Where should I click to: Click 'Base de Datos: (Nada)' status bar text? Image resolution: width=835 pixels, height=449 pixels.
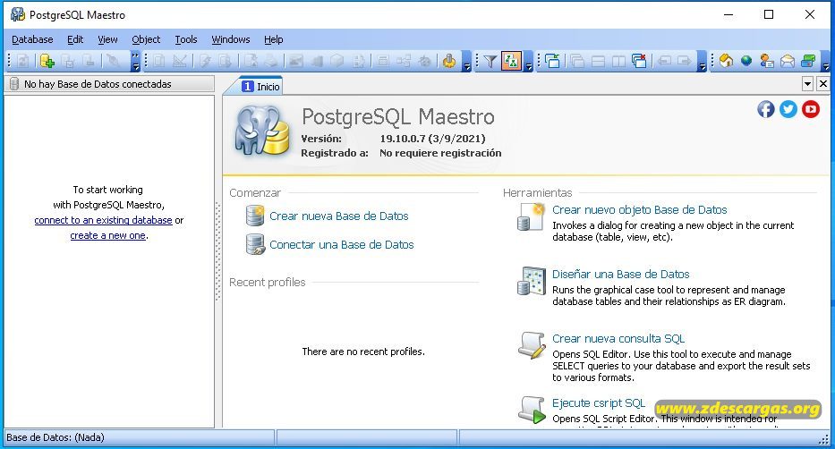pyautogui.click(x=55, y=437)
